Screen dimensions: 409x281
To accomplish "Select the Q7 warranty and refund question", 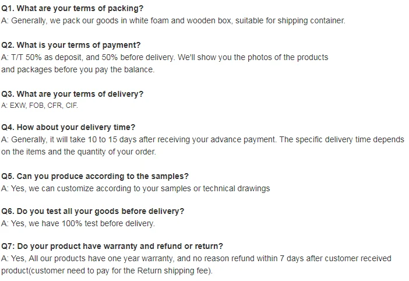I will (112, 246).
